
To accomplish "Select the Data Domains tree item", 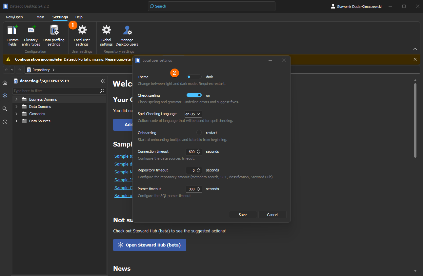I will click(40, 107).
